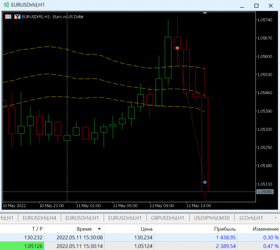Click the 1.05460 price scale label
This screenshot has width=280, height=250.
coord(265,92)
